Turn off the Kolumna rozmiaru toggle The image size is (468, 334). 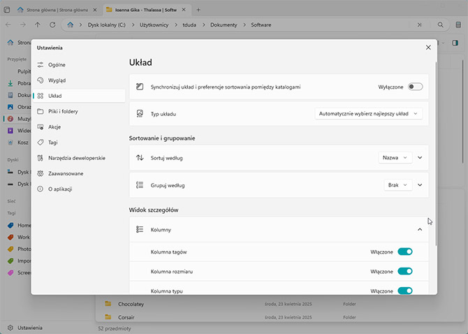click(405, 271)
